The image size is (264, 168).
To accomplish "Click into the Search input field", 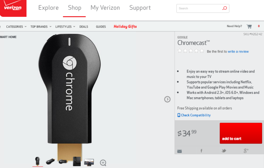I will pos(199,8).
